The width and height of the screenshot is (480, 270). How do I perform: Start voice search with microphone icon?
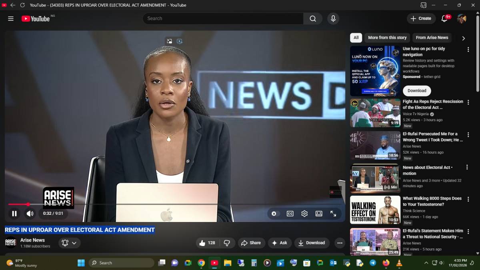tap(333, 18)
